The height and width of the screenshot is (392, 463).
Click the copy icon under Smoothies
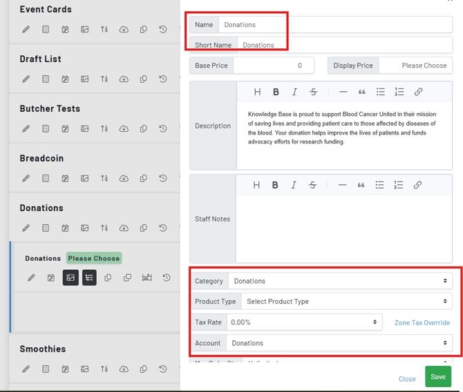(143, 369)
